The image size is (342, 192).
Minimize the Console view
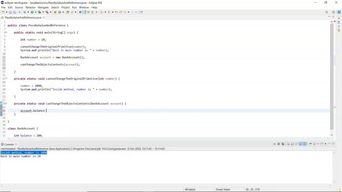click(329, 143)
